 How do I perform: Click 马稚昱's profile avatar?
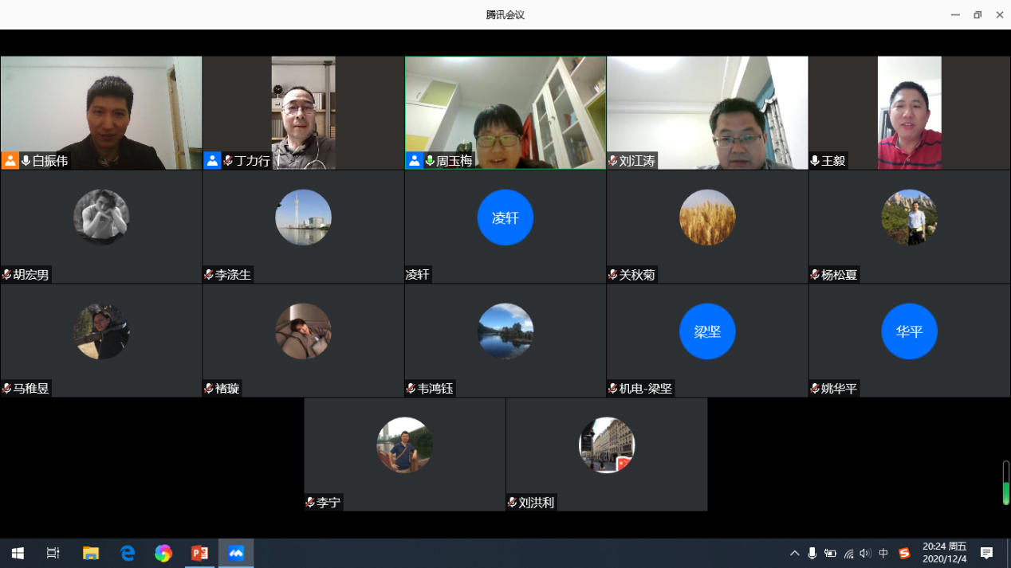click(101, 331)
